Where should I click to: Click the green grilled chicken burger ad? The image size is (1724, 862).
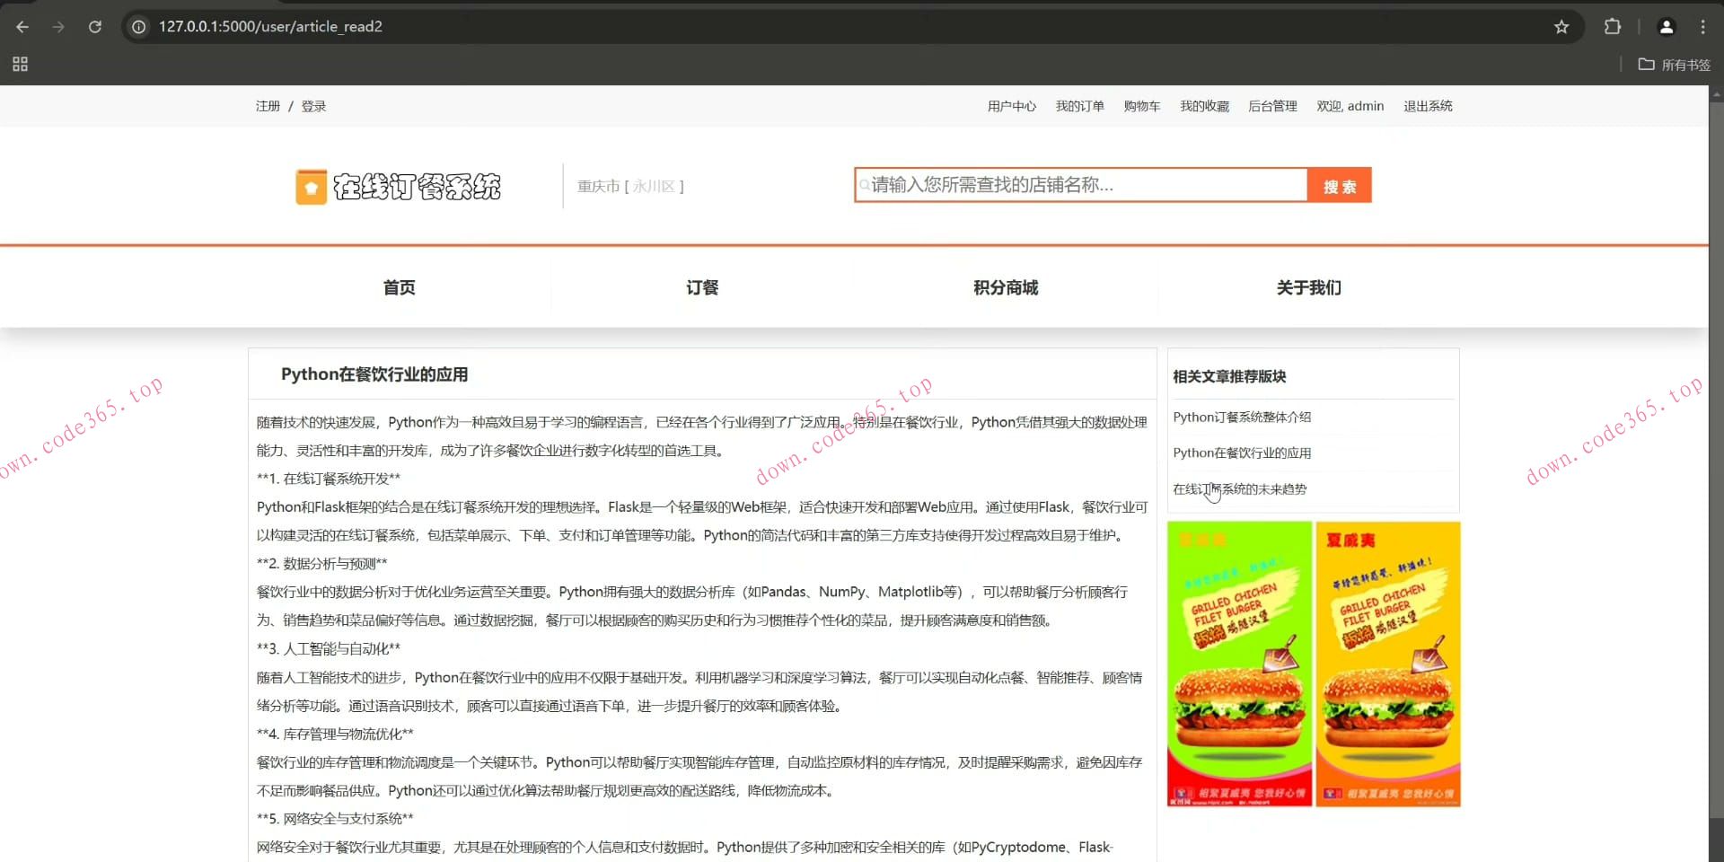point(1238,663)
